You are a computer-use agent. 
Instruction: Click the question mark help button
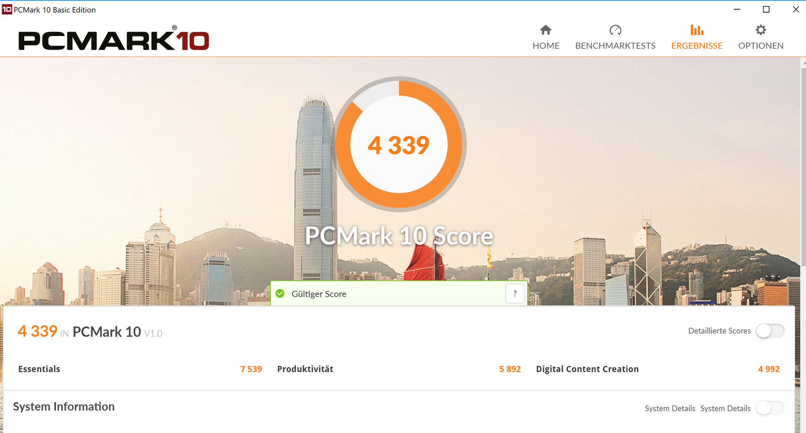coord(515,294)
